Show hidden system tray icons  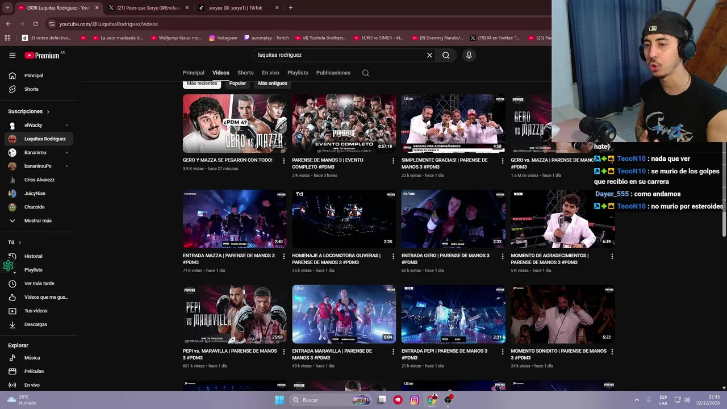pyautogui.click(x=636, y=400)
